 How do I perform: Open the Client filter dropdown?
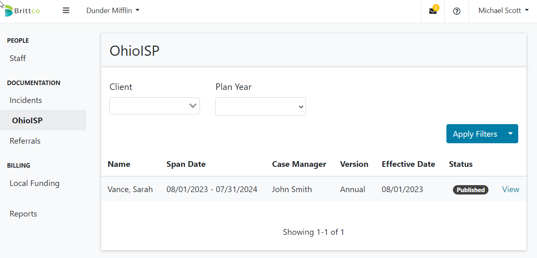155,106
